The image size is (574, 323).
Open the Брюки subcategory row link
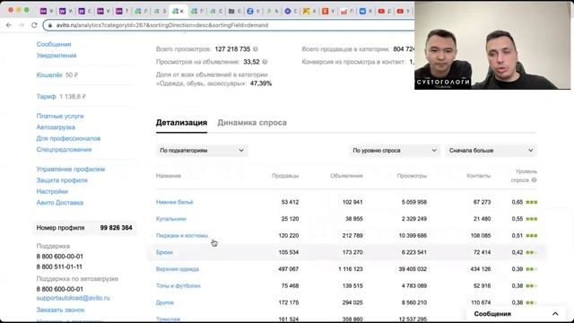(x=164, y=252)
